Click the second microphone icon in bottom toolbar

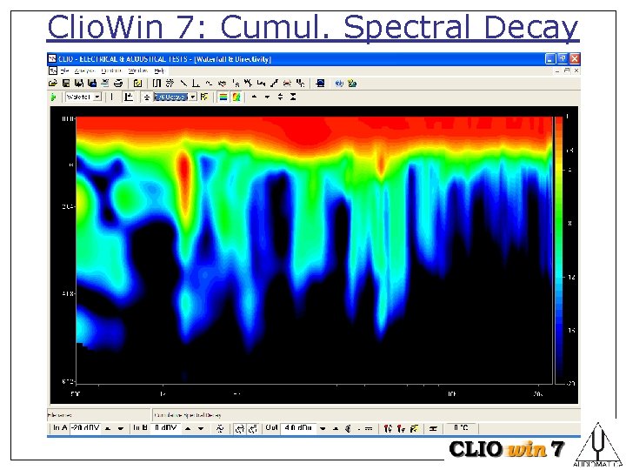pos(401,428)
